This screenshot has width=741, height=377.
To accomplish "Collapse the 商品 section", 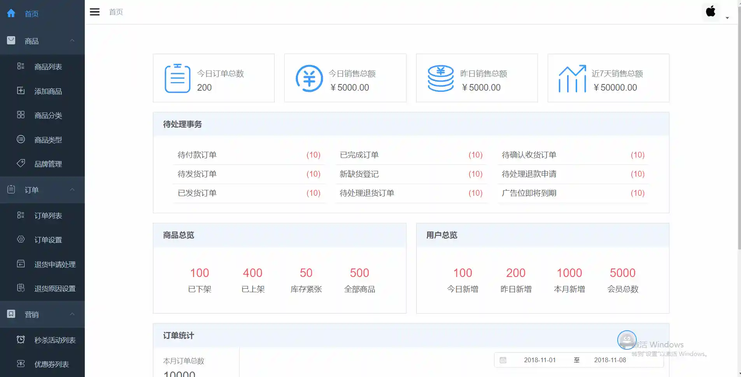I will 72,40.
